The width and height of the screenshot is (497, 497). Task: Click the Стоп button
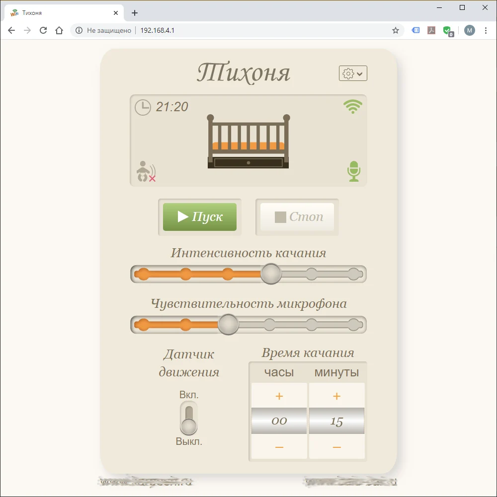coord(297,217)
